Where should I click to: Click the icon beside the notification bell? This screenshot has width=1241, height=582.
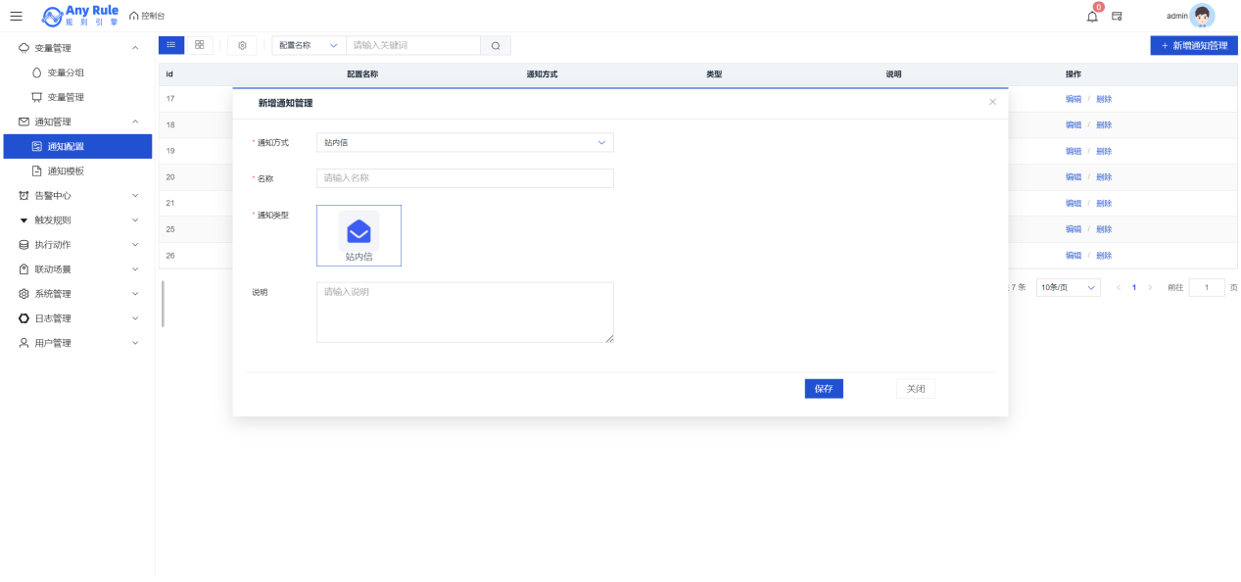tap(1117, 16)
